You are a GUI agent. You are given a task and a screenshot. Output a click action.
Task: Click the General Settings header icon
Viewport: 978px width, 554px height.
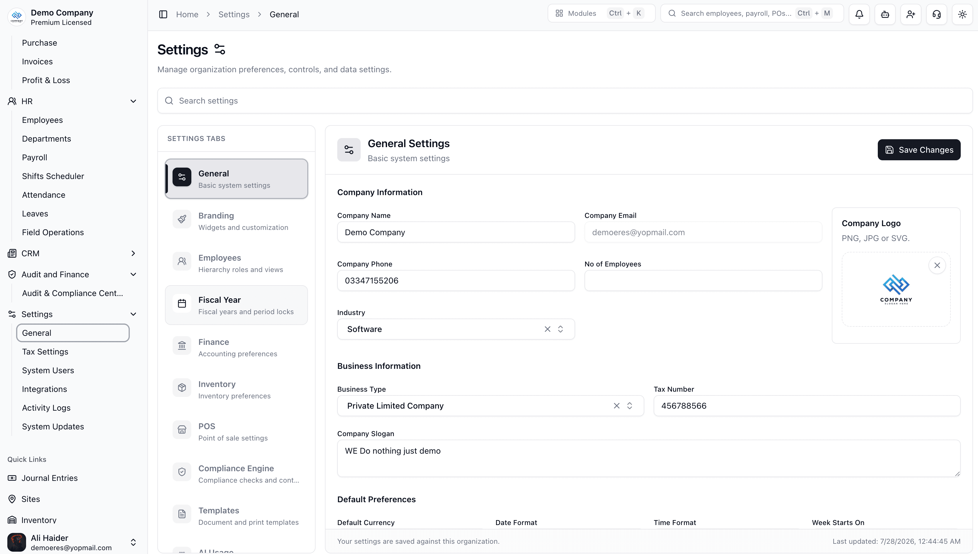click(349, 149)
